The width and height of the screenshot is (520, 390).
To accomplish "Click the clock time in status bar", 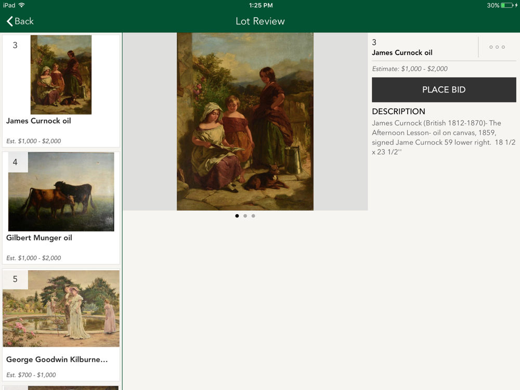I will click(x=261, y=5).
